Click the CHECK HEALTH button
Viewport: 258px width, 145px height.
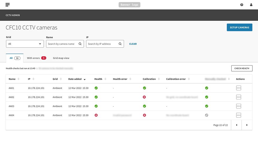coord(242,68)
